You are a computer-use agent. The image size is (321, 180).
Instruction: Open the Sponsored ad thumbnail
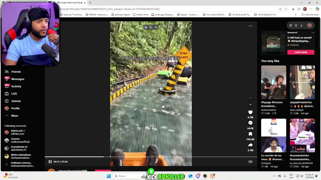tap(273, 42)
